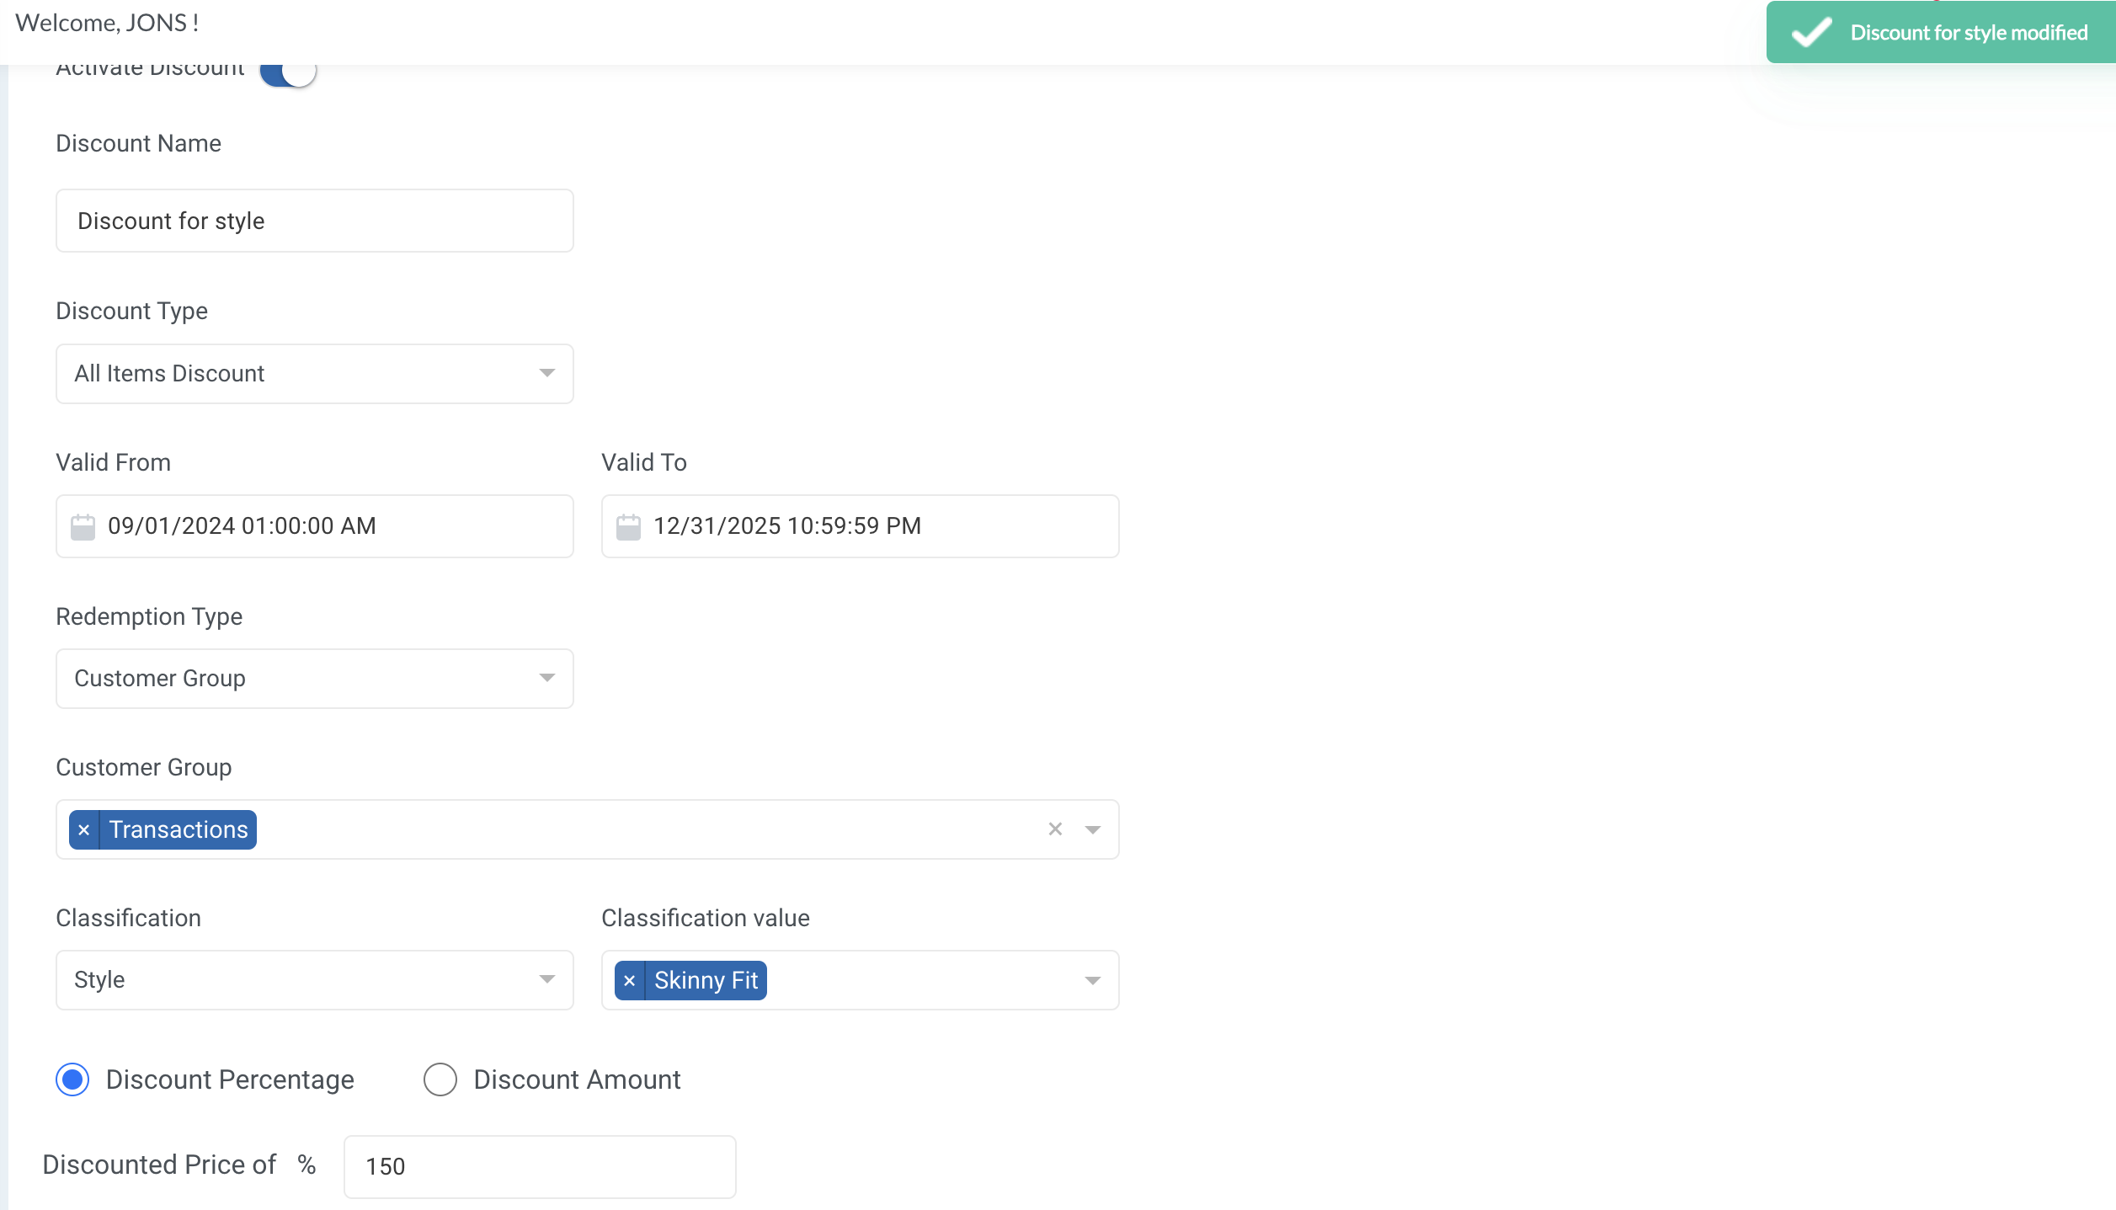The image size is (2116, 1210).
Task: Select the Discount Amount radio button
Action: point(440,1079)
